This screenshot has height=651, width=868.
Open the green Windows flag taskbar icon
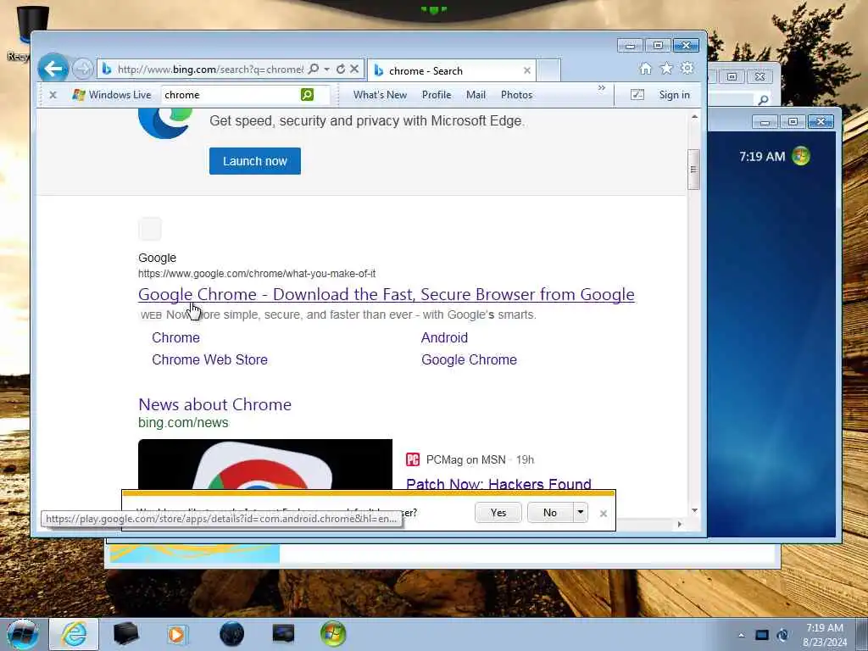[x=332, y=634]
